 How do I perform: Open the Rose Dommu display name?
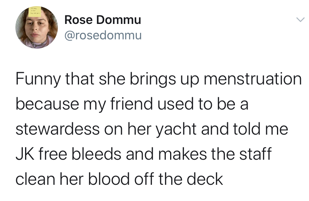point(103,20)
